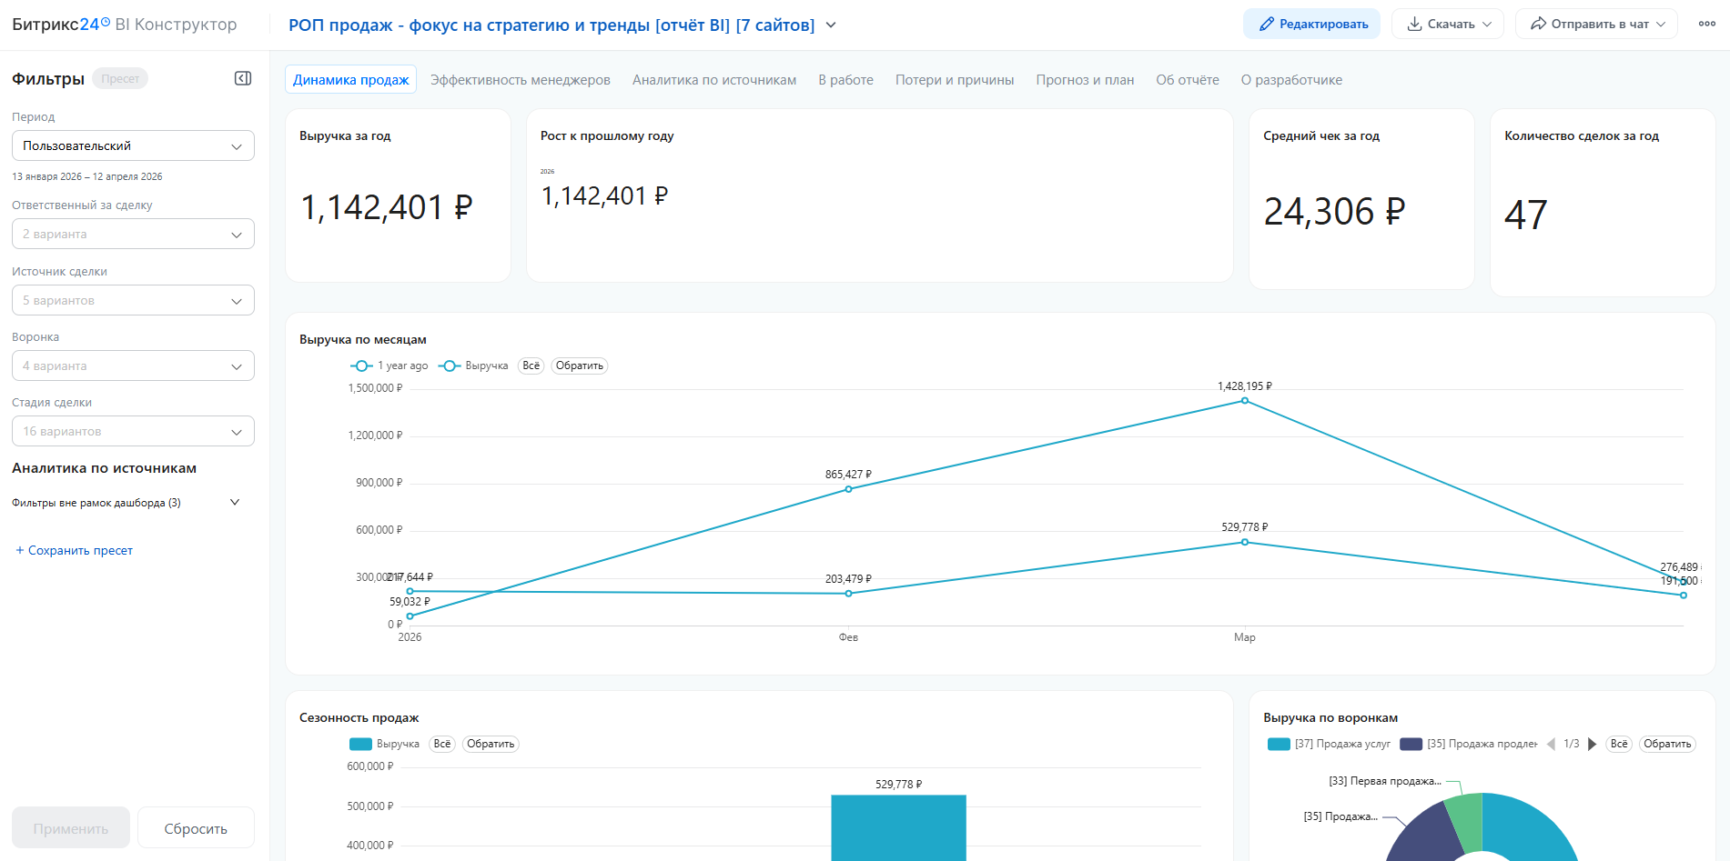The width and height of the screenshot is (1730, 861).
Task: Switch to 'Эффективность менеджеров' tab
Action: pyautogui.click(x=520, y=80)
